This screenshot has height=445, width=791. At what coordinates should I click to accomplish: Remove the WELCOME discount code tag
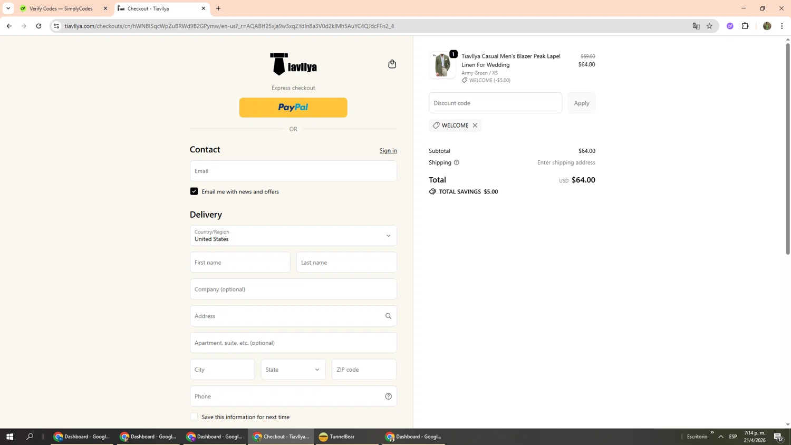(x=475, y=125)
